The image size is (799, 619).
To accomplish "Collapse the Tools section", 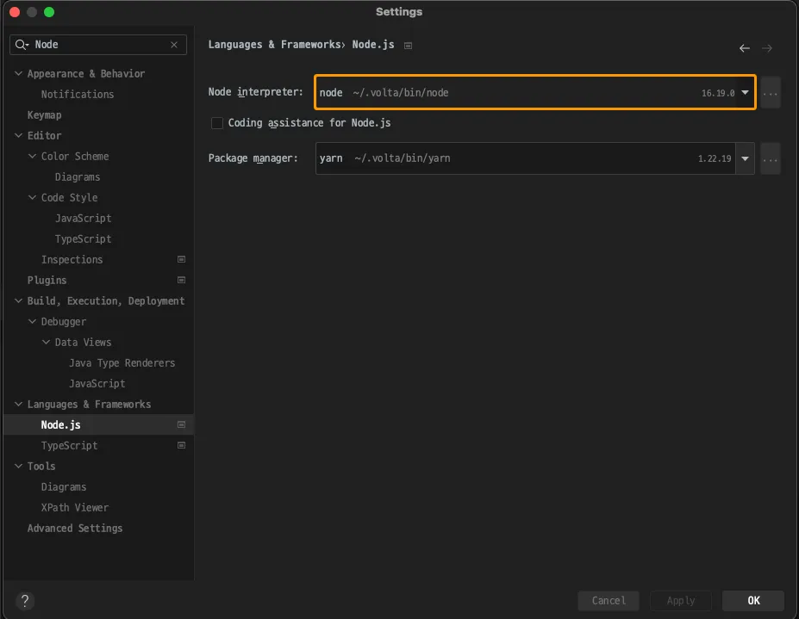I will pos(18,467).
